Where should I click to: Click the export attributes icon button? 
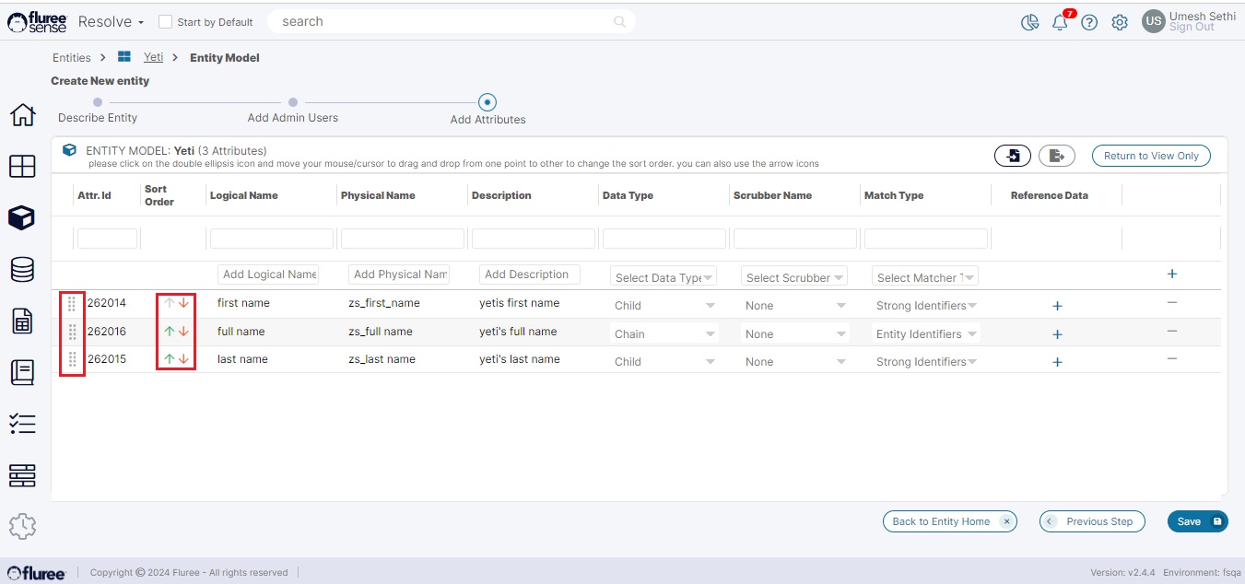pos(1057,156)
